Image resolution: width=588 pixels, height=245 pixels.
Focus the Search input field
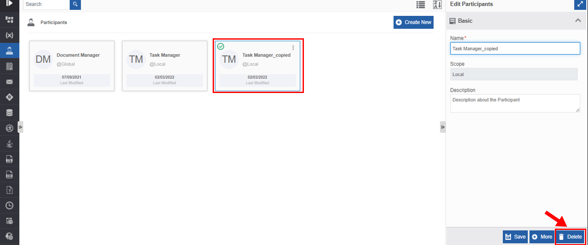[x=46, y=4]
